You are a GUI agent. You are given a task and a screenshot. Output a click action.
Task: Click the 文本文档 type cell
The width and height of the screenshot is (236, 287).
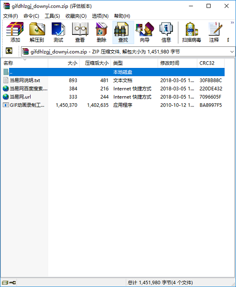[x=123, y=80]
